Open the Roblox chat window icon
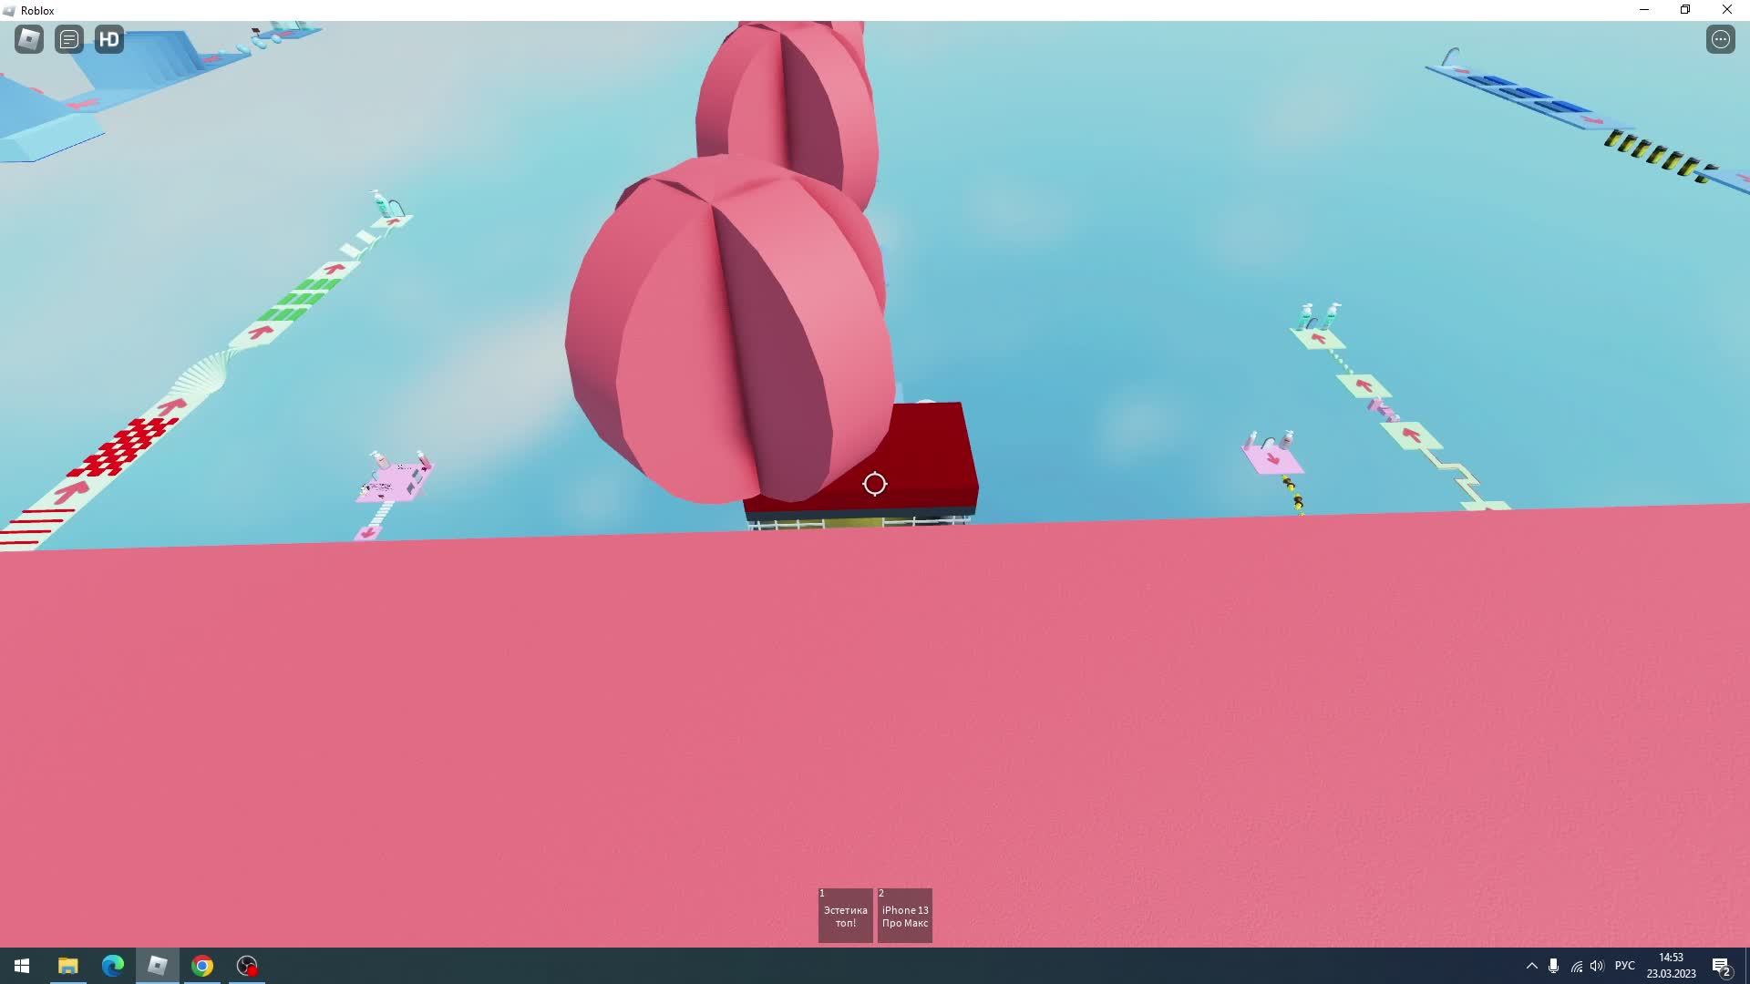The width and height of the screenshot is (1750, 984). 69,39
